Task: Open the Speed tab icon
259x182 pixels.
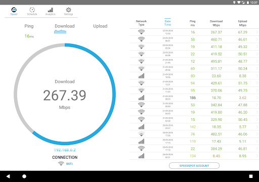Action: [x=14, y=10]
